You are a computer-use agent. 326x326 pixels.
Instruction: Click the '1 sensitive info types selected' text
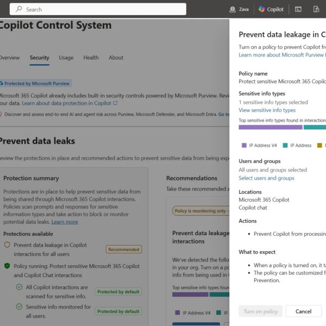(273, 102)
